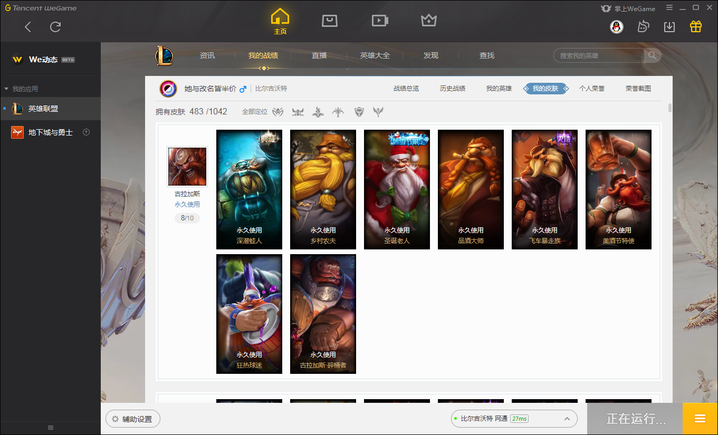Open the 乡村农夫 skin card
This screenshot has width=718, height=435.
point(323,189)
